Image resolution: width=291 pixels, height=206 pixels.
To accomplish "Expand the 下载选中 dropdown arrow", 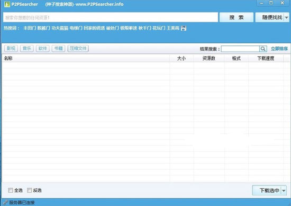I will point(284,190).
